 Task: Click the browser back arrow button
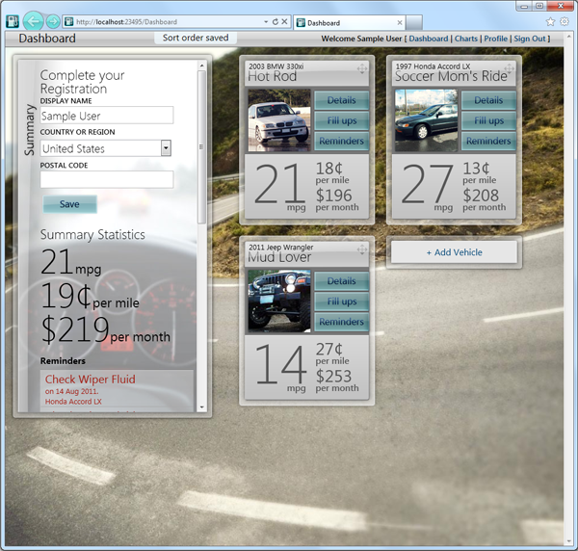34,21
